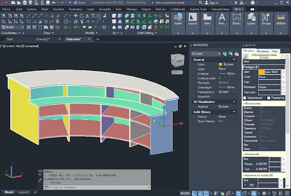The width and height of the screenshot is (291, 196).
Task: Create a Pyramid solid from 3d panel
Action: (x=114, y=27)
